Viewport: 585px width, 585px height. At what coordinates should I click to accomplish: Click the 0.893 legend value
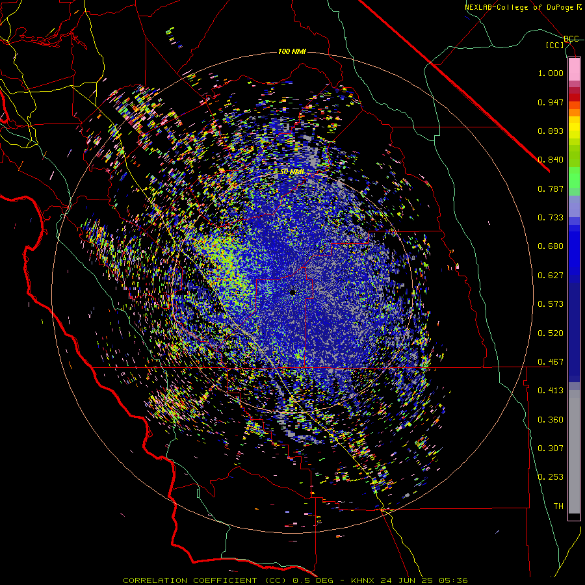[x=551, y=131]
